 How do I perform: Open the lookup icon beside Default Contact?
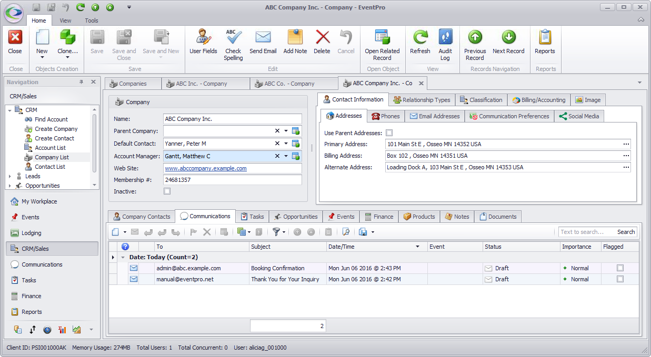(296, 144)
